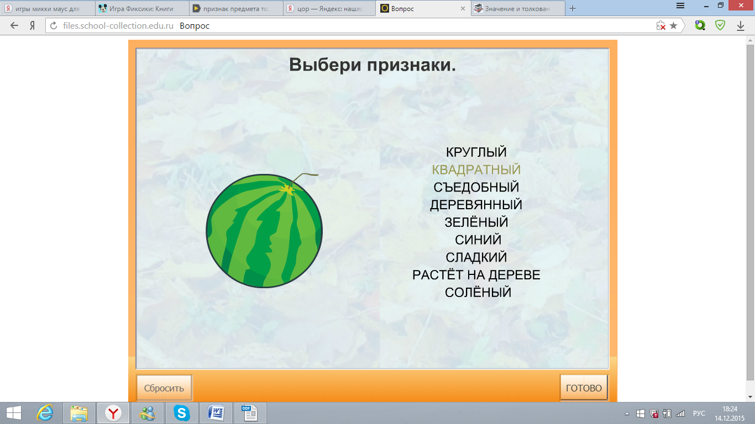Open the blocked plugin icon in address bar
755x424 pixels.
tap(660, 26)
